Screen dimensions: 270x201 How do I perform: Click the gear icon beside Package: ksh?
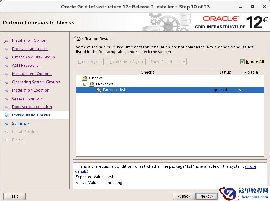point(99,90)
